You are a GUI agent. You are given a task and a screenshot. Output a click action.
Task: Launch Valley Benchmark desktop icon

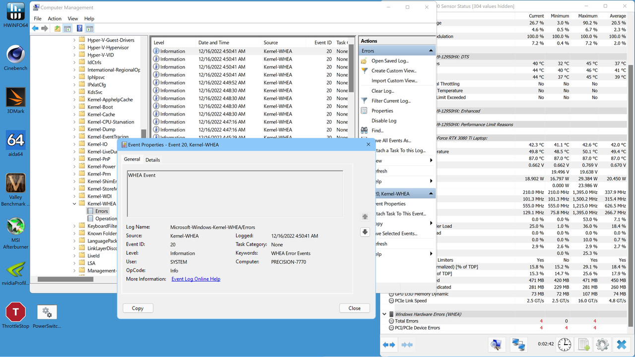(15, 190)
